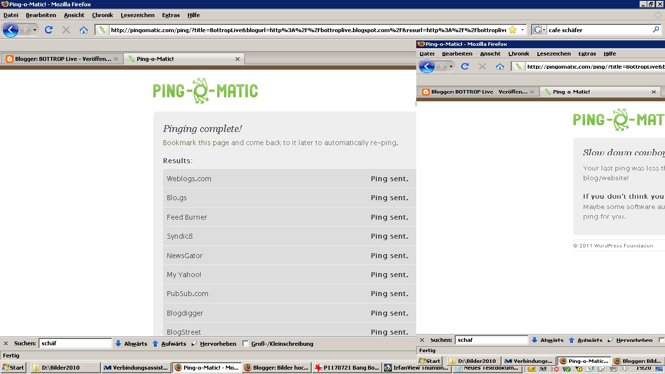665x374 pixels.
Task: Close the 'Ping o Matic!' tab in the right window
Action: pyautogui.click(x=654, y=92)
